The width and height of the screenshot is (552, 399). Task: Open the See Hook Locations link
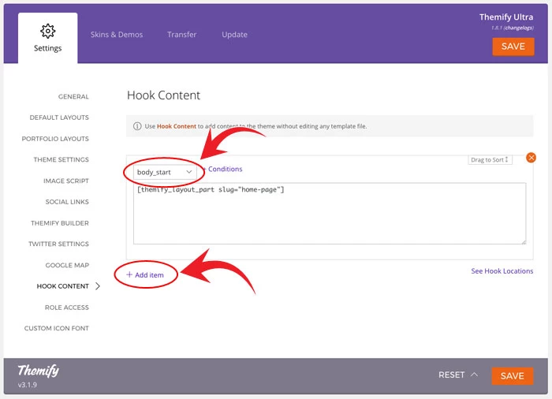(502, 270)
